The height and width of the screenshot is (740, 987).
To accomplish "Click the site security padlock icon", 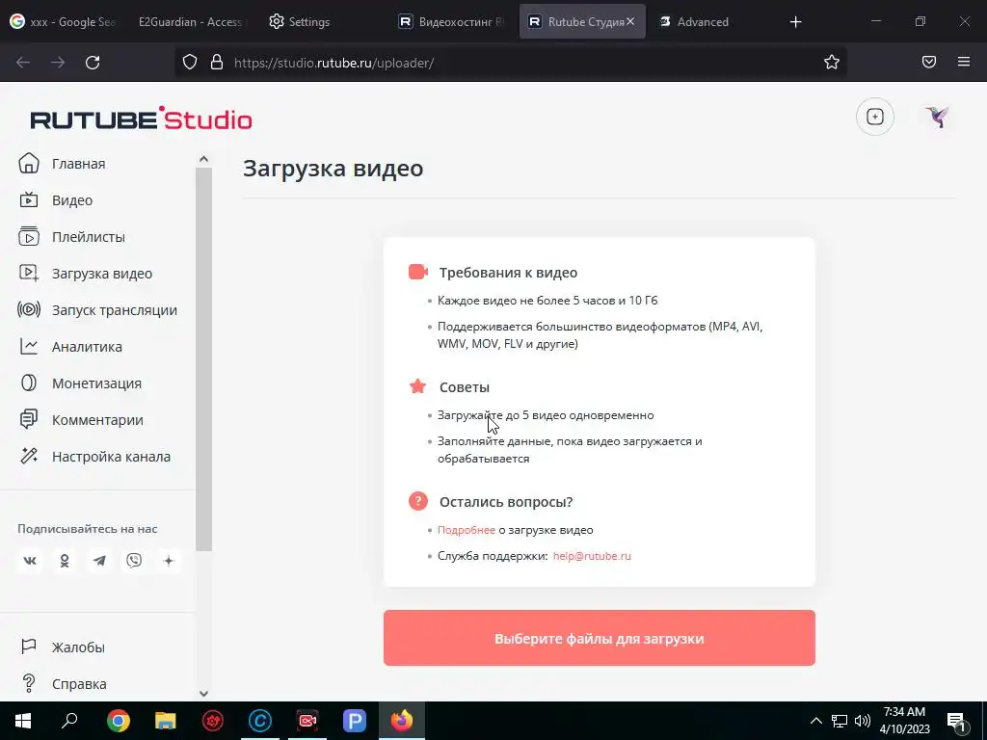I will [x=217, y=63].
